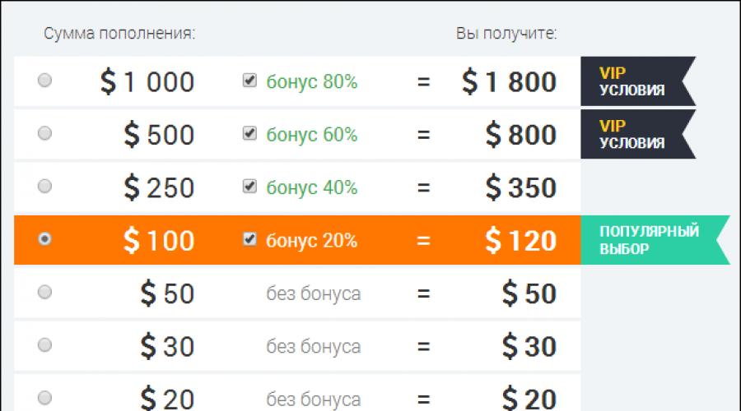The width and height of the screenshot is (741, 411).
Task: Click the бонус 80% label text
Action: [x=311, y=82]
